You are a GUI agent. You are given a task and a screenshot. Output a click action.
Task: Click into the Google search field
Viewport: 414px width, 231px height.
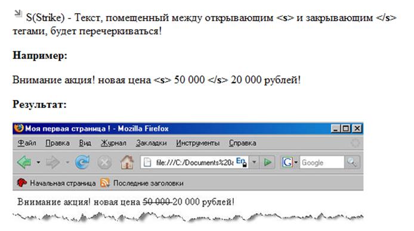pyautogui.click(x=322, y=163)
